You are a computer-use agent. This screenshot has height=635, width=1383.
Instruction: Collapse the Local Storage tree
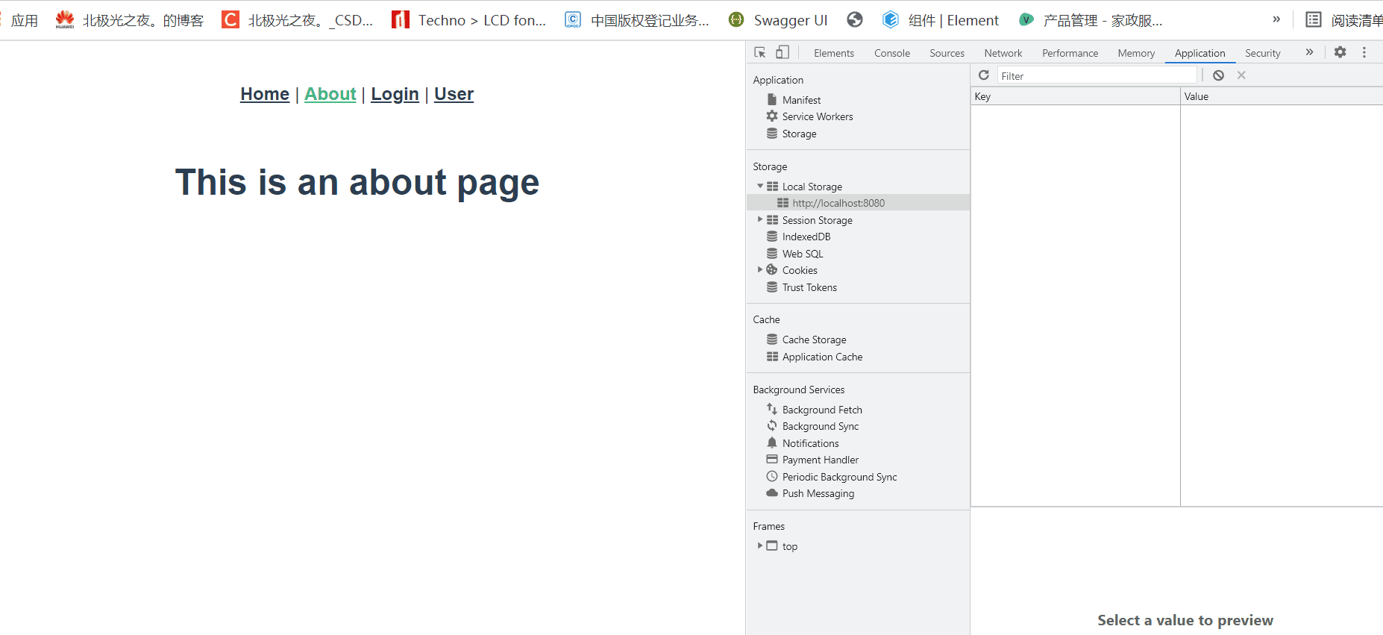click(x=760, y=186)
